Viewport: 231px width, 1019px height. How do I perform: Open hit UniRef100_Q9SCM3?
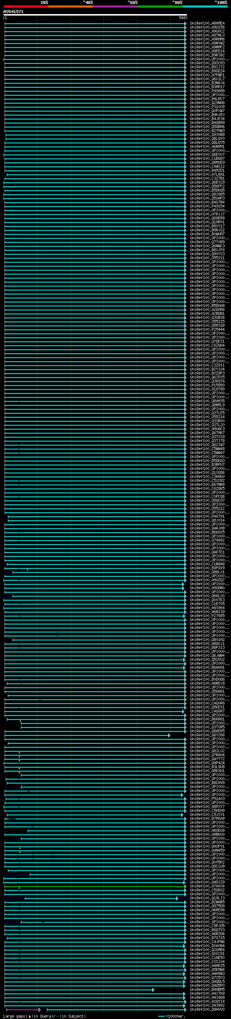pos(207,63)
